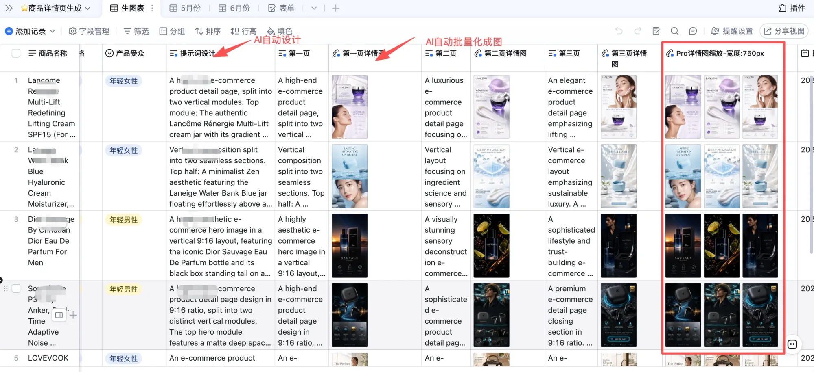Open the 排序 sort options

tap(208, 31)
